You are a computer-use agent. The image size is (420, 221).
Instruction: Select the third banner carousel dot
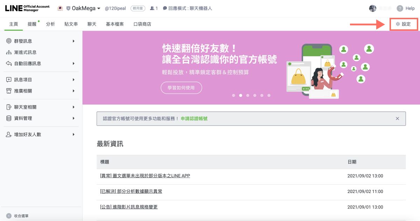tap(247, 95)
